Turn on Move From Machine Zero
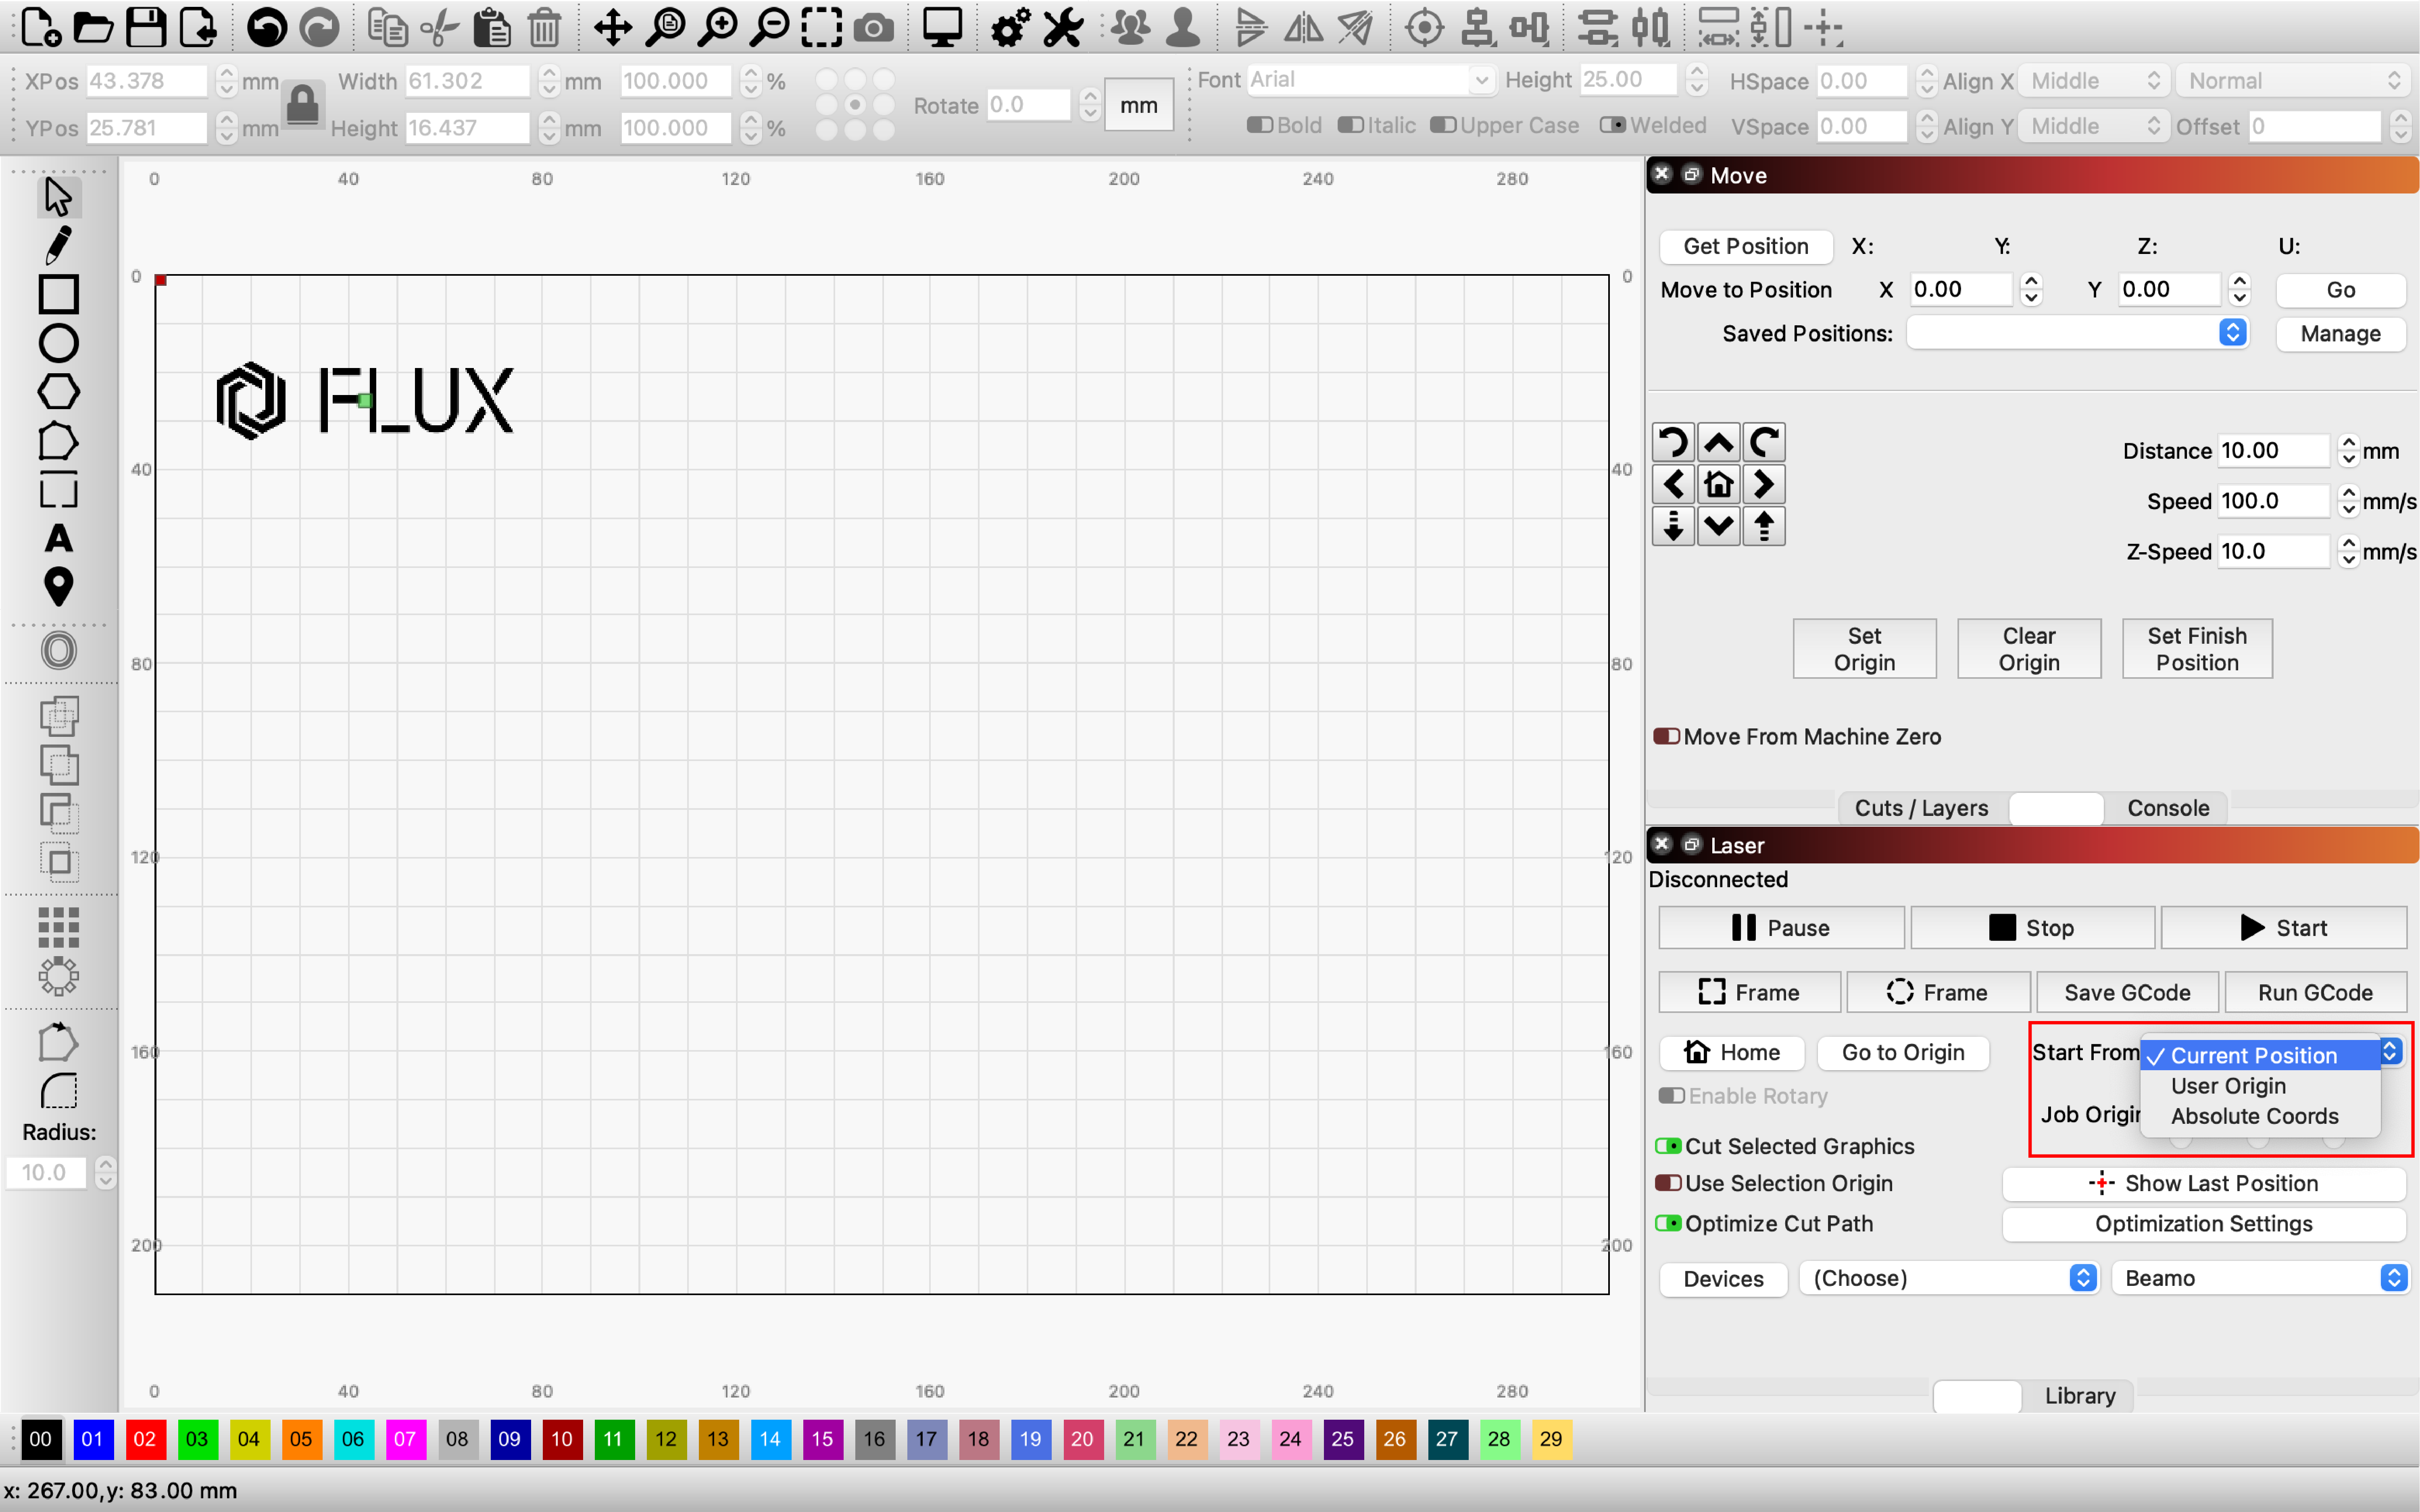 click(x=1667, y=736)
